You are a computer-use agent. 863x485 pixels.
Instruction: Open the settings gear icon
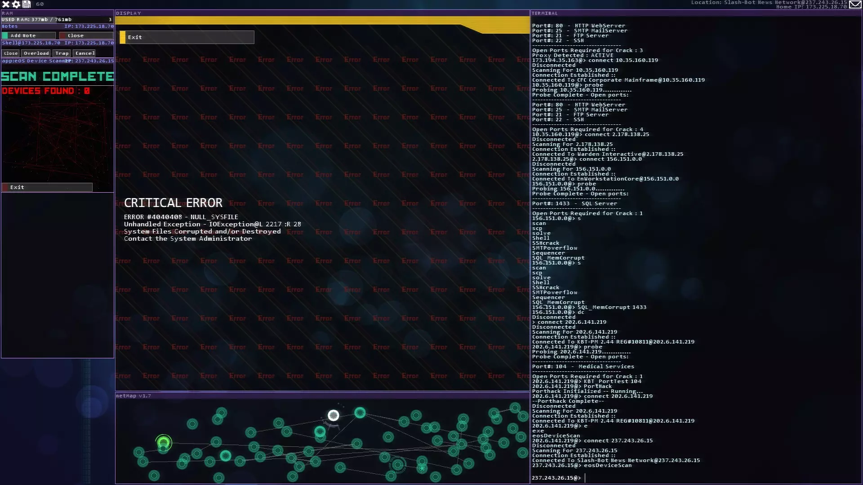pos(16,4)
